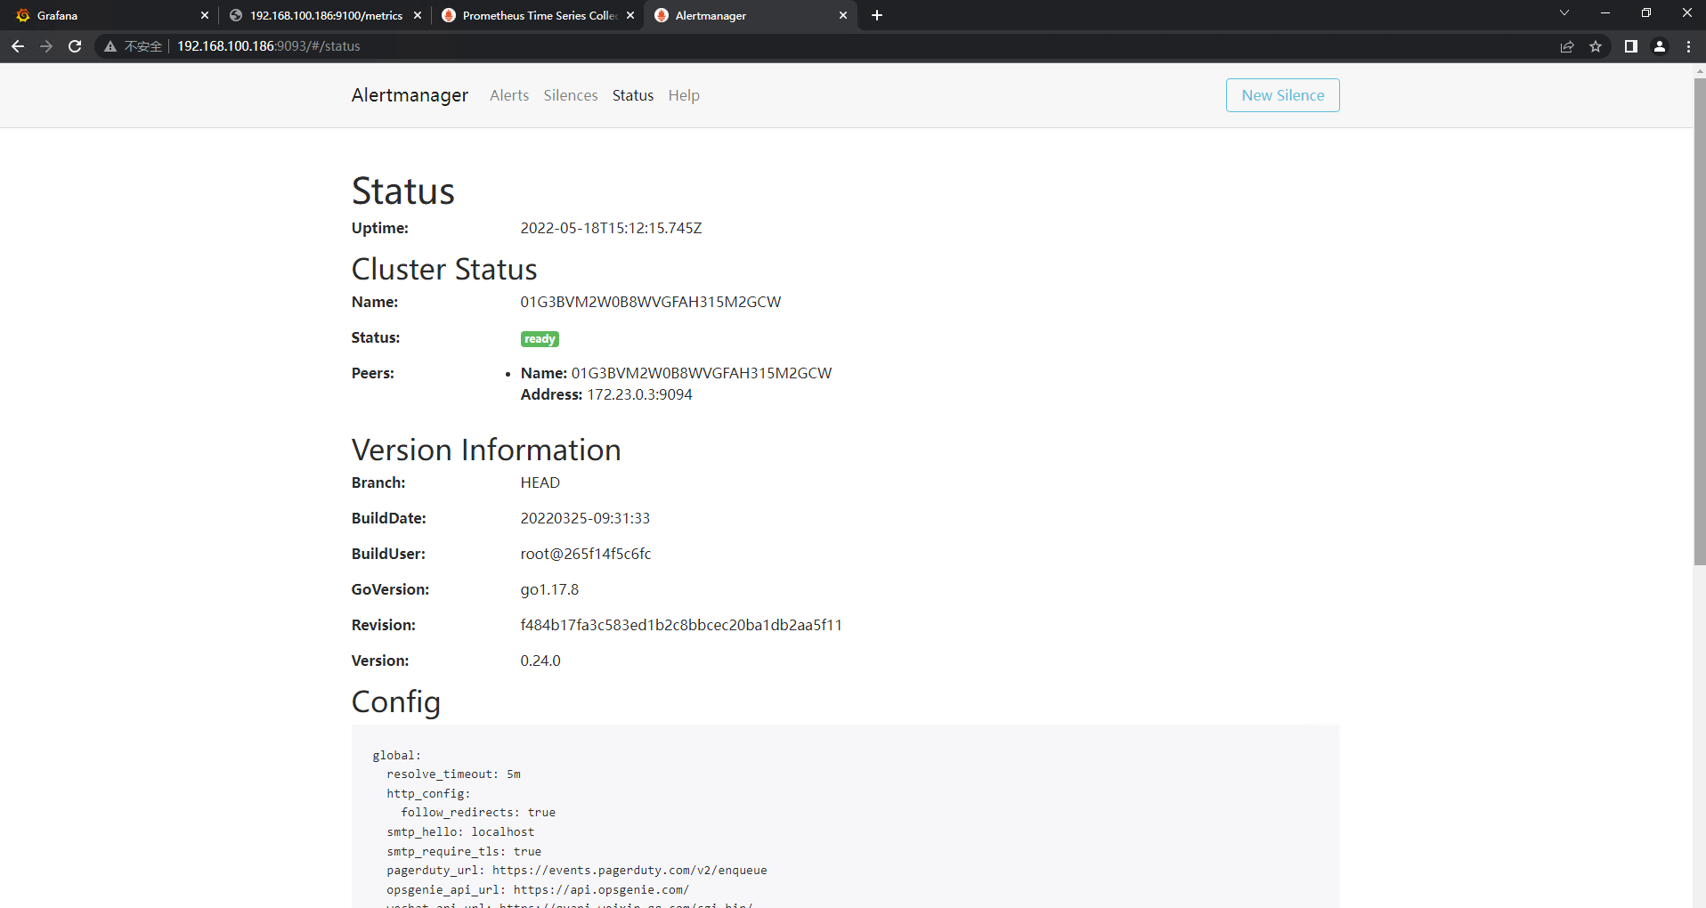Click the green ready status badge
The image size is (1706, 908).
pos(540,339)
